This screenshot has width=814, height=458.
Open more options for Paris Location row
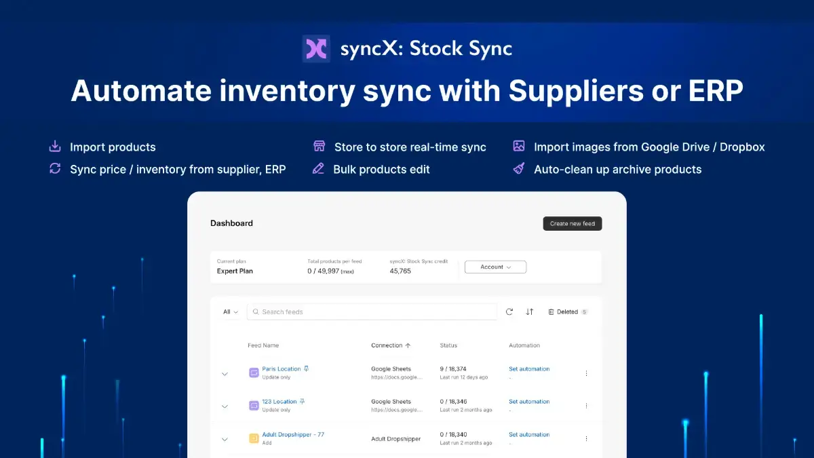pyautogui.click(x=586, y=373)
